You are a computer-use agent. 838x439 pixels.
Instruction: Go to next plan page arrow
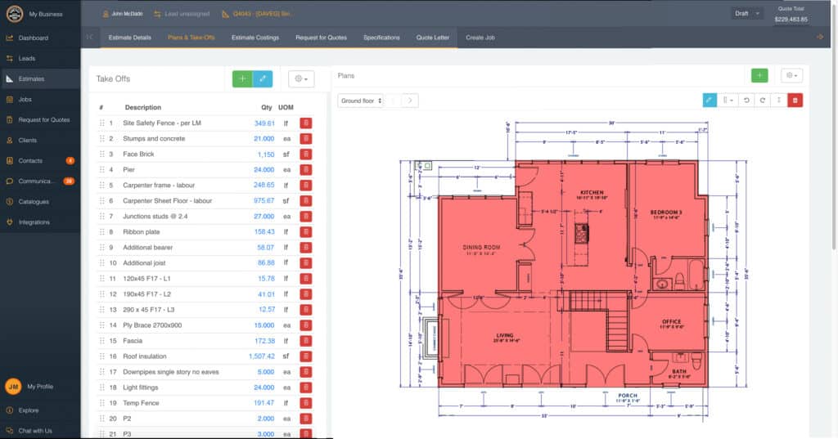click(x=410, y=101)
